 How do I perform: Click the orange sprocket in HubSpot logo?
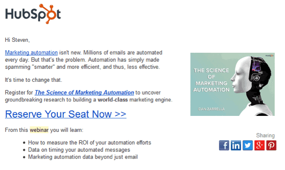coord(49,14)
